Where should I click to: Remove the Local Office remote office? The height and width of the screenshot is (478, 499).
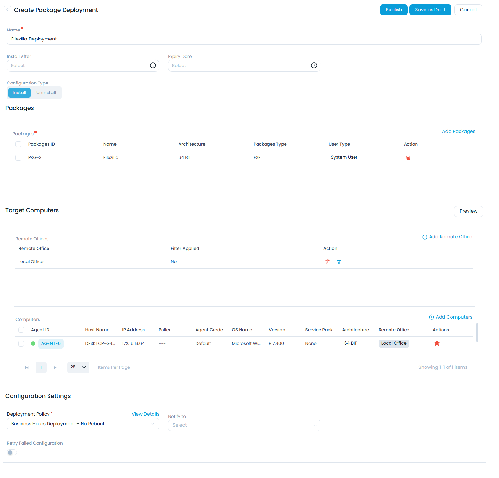pos(327,262)
